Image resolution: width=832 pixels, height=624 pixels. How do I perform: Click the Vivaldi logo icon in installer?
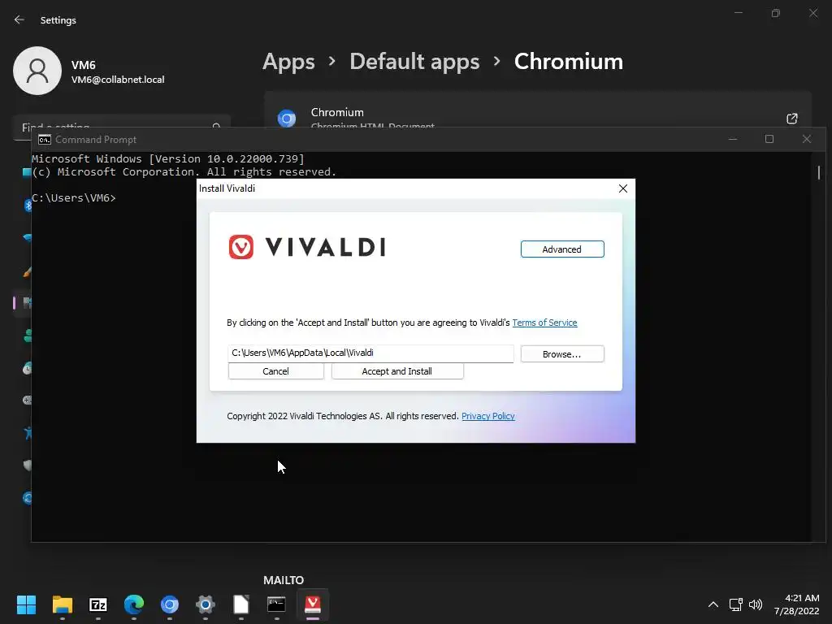(x=240, y=247)
